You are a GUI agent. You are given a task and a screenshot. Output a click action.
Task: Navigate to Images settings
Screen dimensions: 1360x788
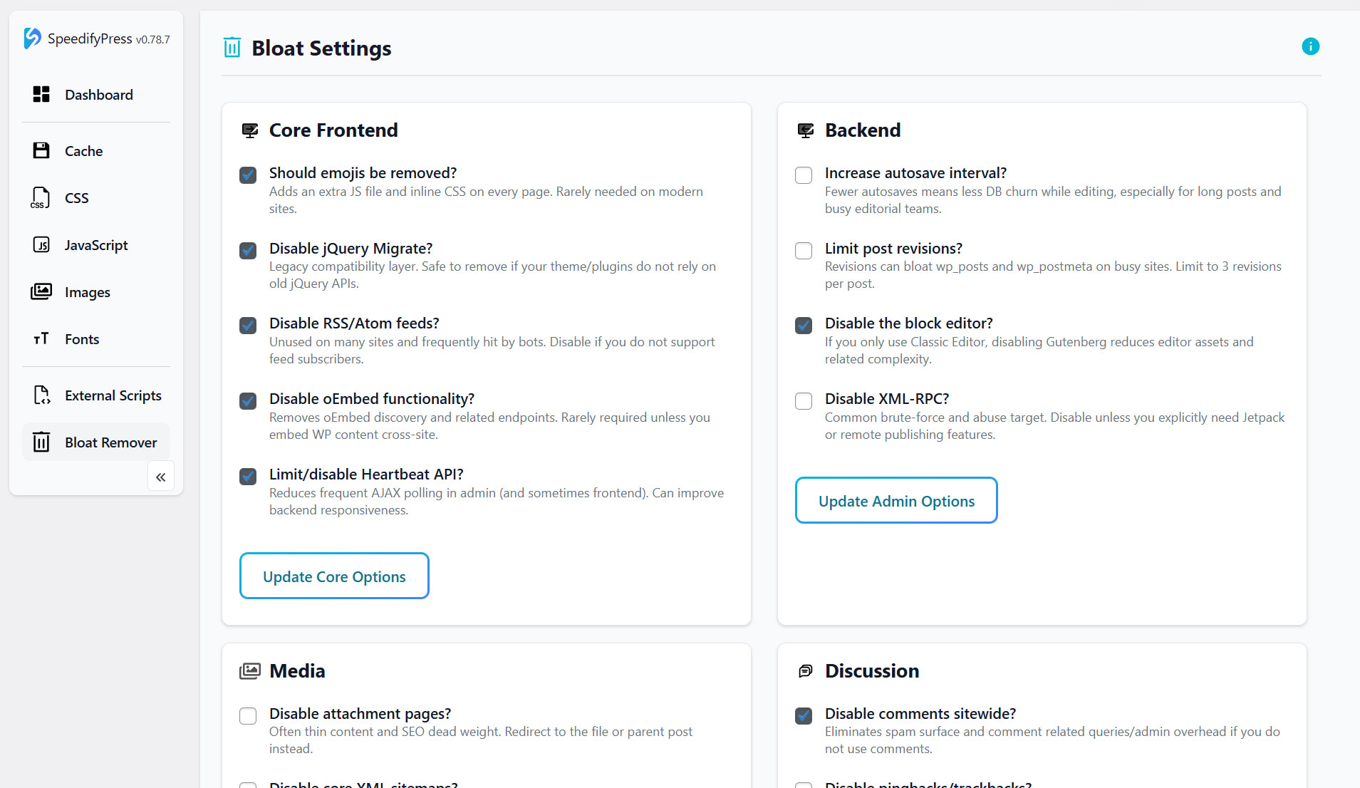[96, 291]
